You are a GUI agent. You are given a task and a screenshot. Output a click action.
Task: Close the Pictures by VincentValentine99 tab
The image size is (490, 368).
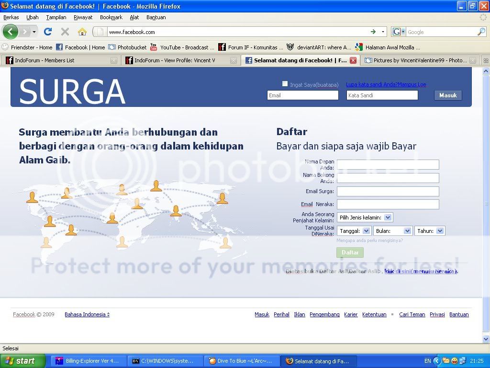(x=473, y=60)
